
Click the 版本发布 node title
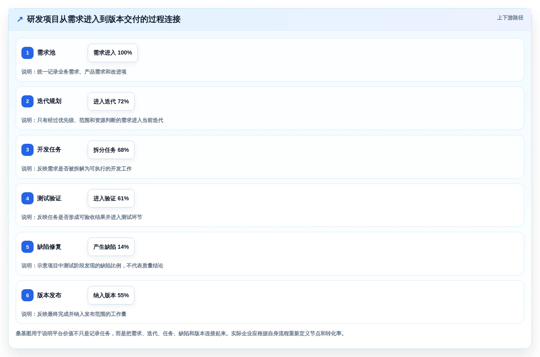[49, 295]
